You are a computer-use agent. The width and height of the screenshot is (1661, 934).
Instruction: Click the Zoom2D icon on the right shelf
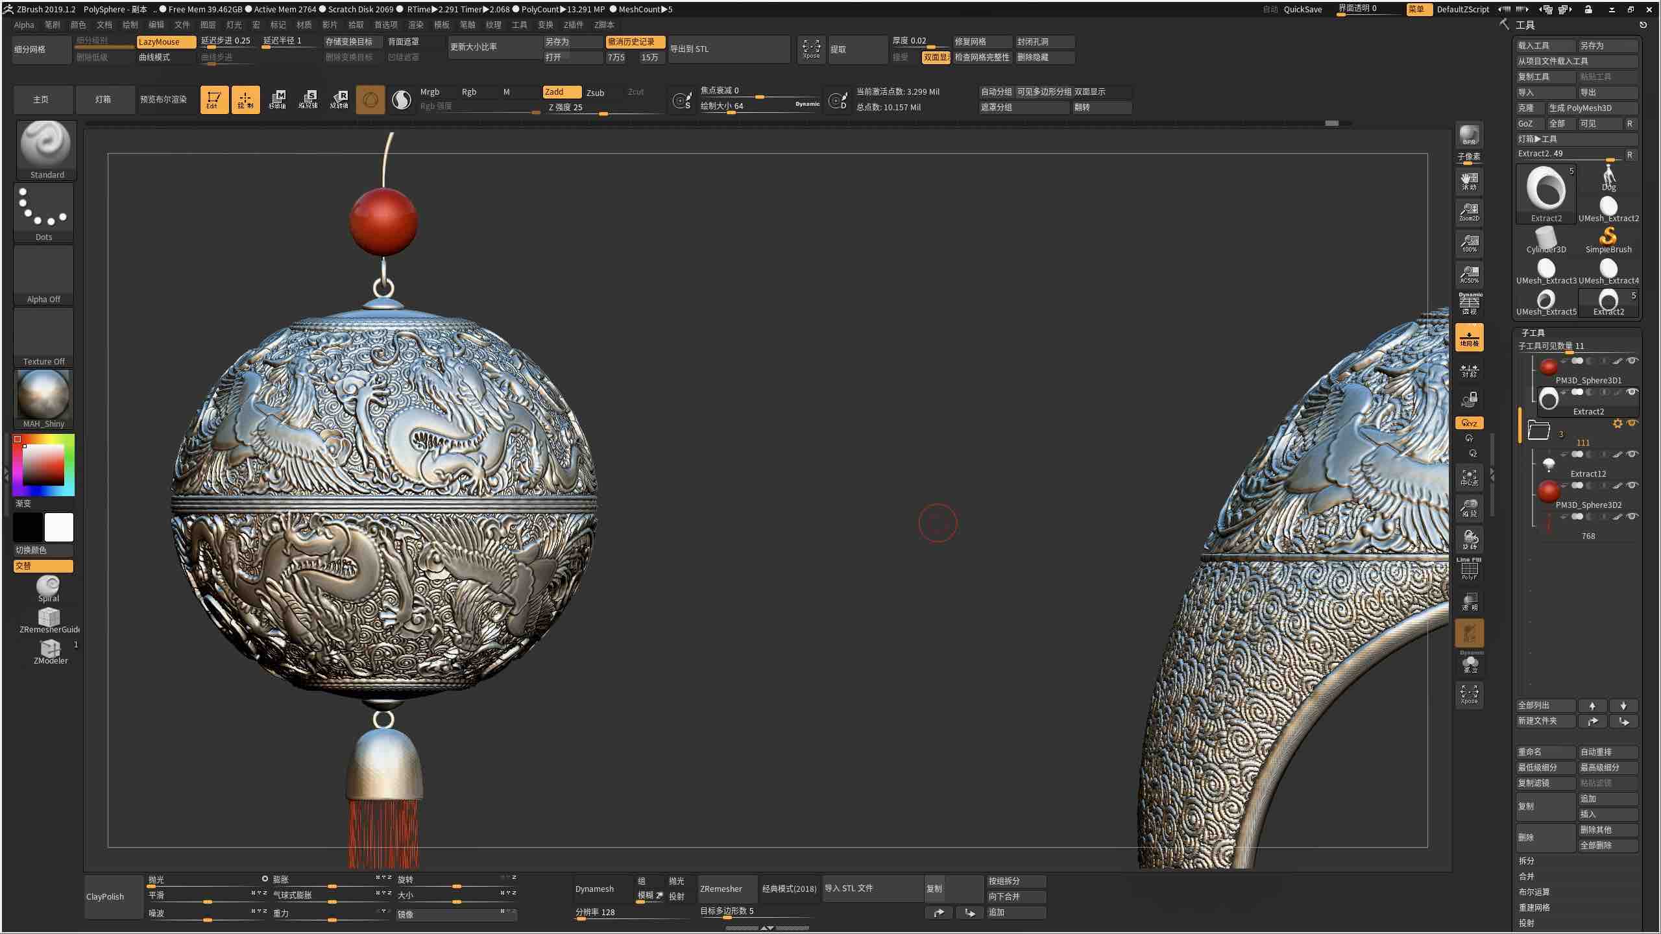[1469, 212]
